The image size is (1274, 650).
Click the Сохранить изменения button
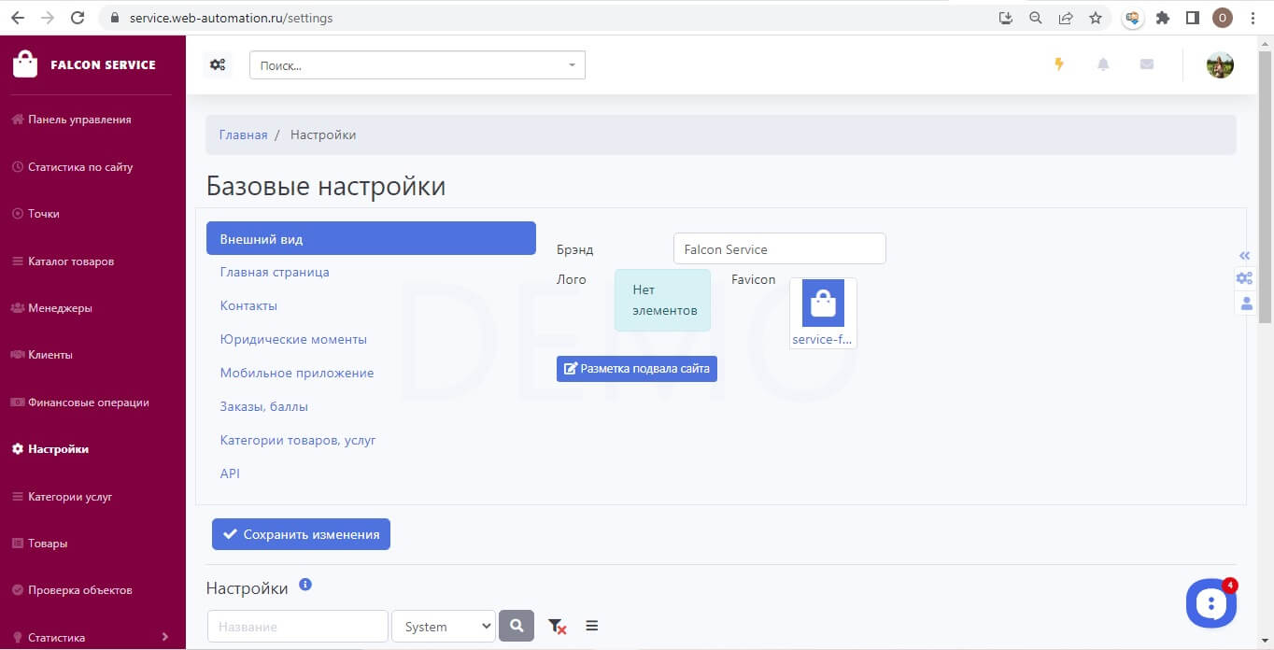(x=301, y=534)
